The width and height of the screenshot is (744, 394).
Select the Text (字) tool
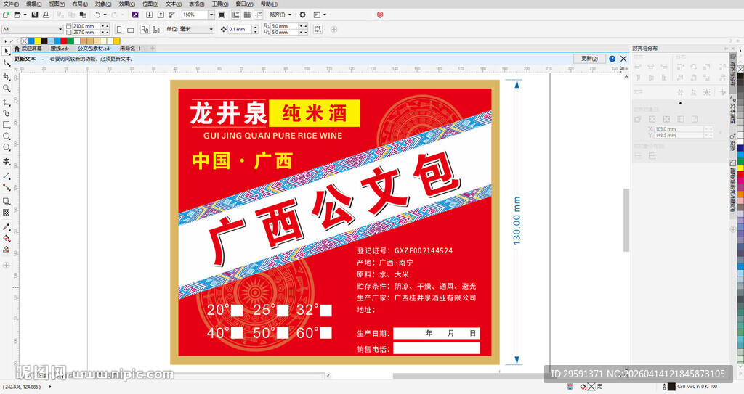point(6,161)
